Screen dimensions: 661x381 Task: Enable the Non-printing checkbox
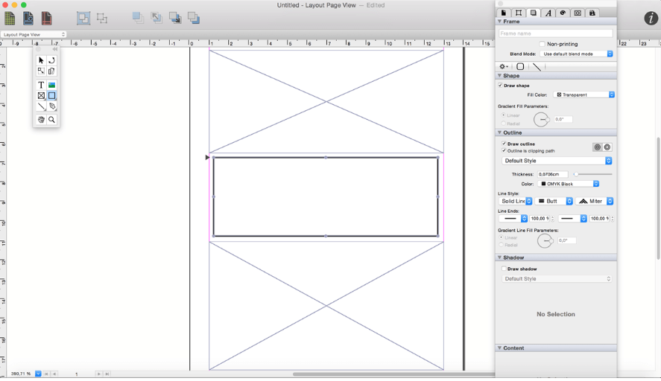pyautogui.click(x=542, y=44)
